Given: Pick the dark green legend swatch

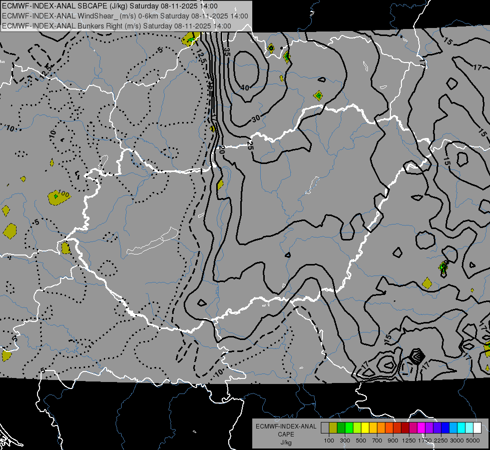Looking at the screenshot, I should [x=341, y=427].
